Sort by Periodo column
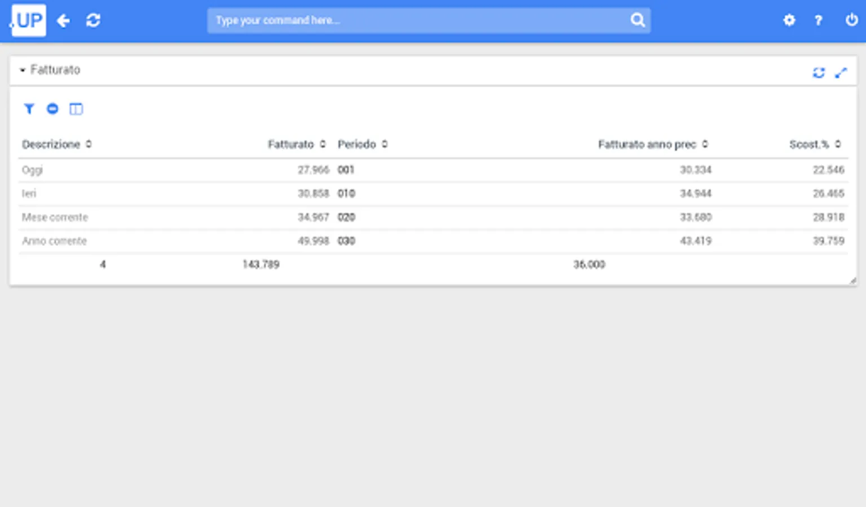 click(385, 144)
